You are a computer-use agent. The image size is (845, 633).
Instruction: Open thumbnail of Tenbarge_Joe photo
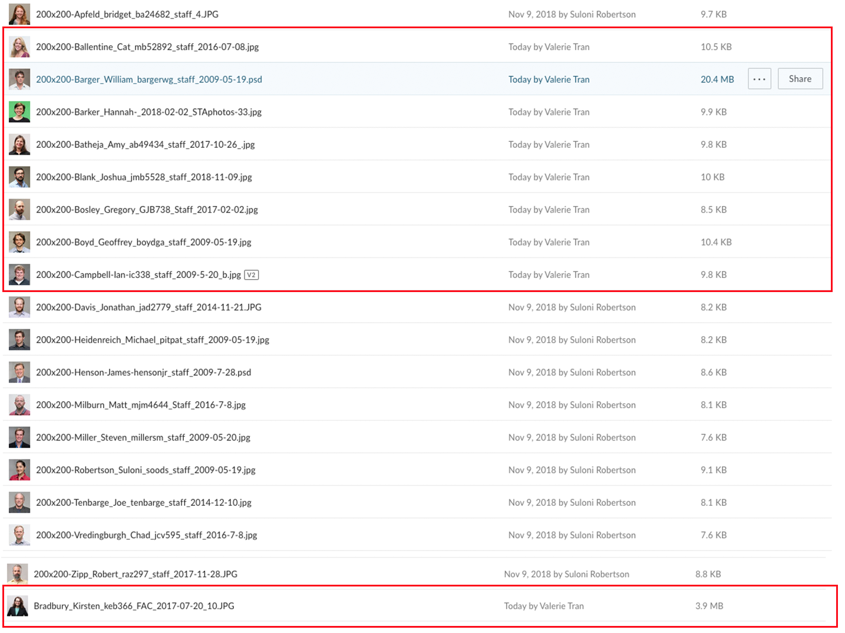[19, 503]
